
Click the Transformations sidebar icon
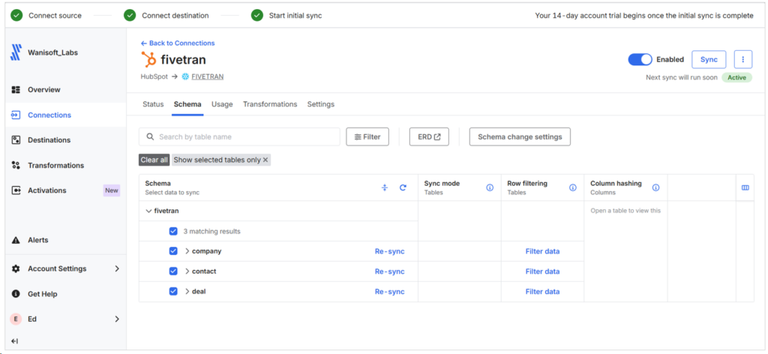[16, 166]
